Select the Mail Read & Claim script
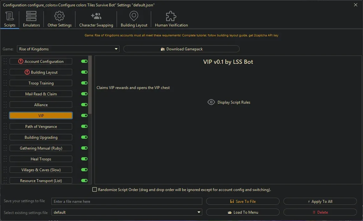Viewport: 363px width, 221px height. tap(41, 94)
